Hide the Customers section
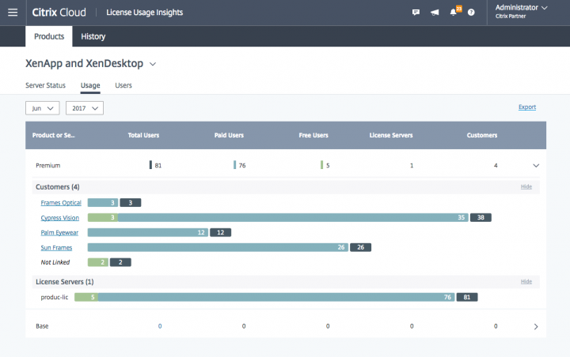The image size is (570, 357). [526, 187]
